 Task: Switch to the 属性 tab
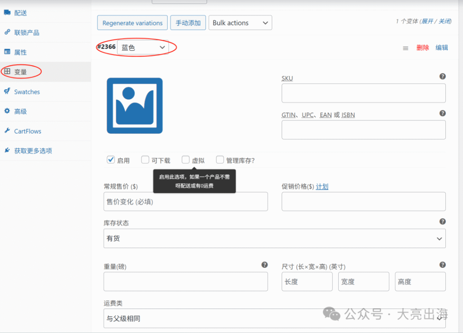click(x=46, y=52)
